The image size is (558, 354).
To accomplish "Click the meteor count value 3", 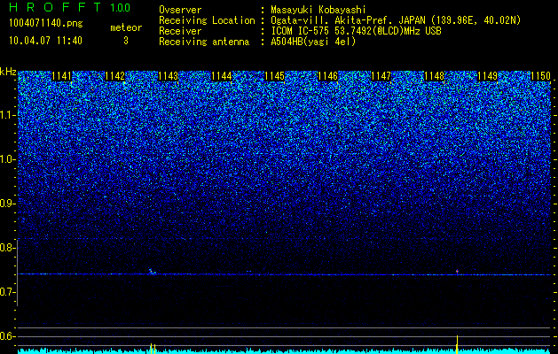I will tap(126, 41).
